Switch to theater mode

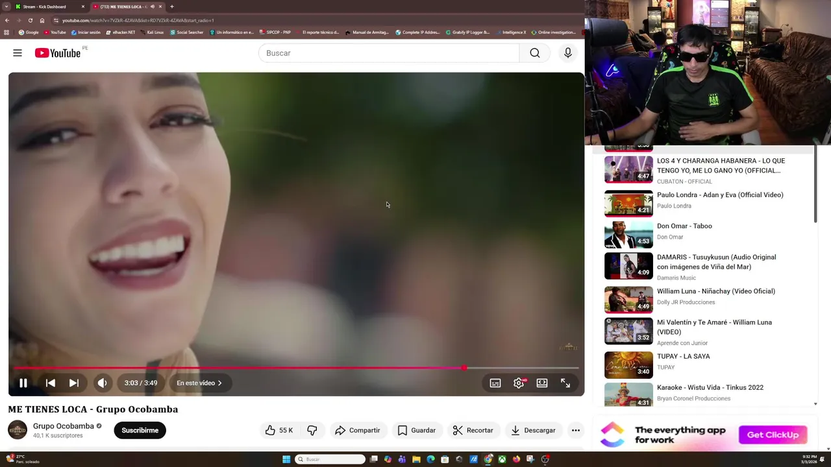point(542,383)
